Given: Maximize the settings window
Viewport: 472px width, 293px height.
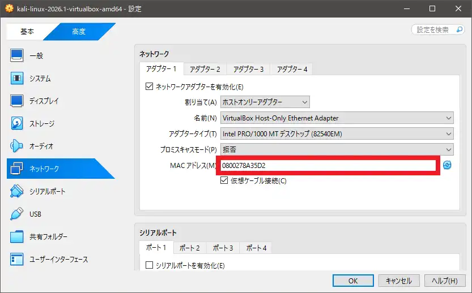Looking at the screenshot, I should pyautogui.click(x=432, y=8).
